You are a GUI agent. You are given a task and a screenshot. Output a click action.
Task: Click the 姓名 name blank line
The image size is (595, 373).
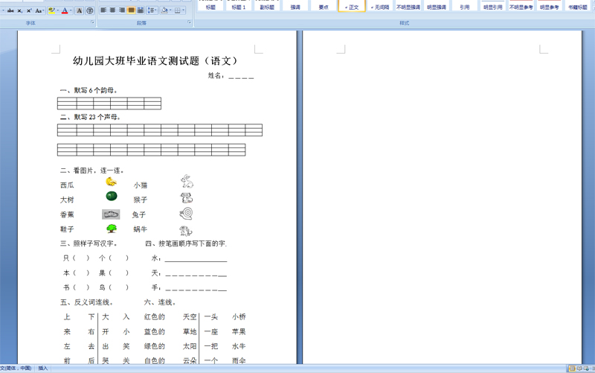pyautogui.click(x=241, y=77)
